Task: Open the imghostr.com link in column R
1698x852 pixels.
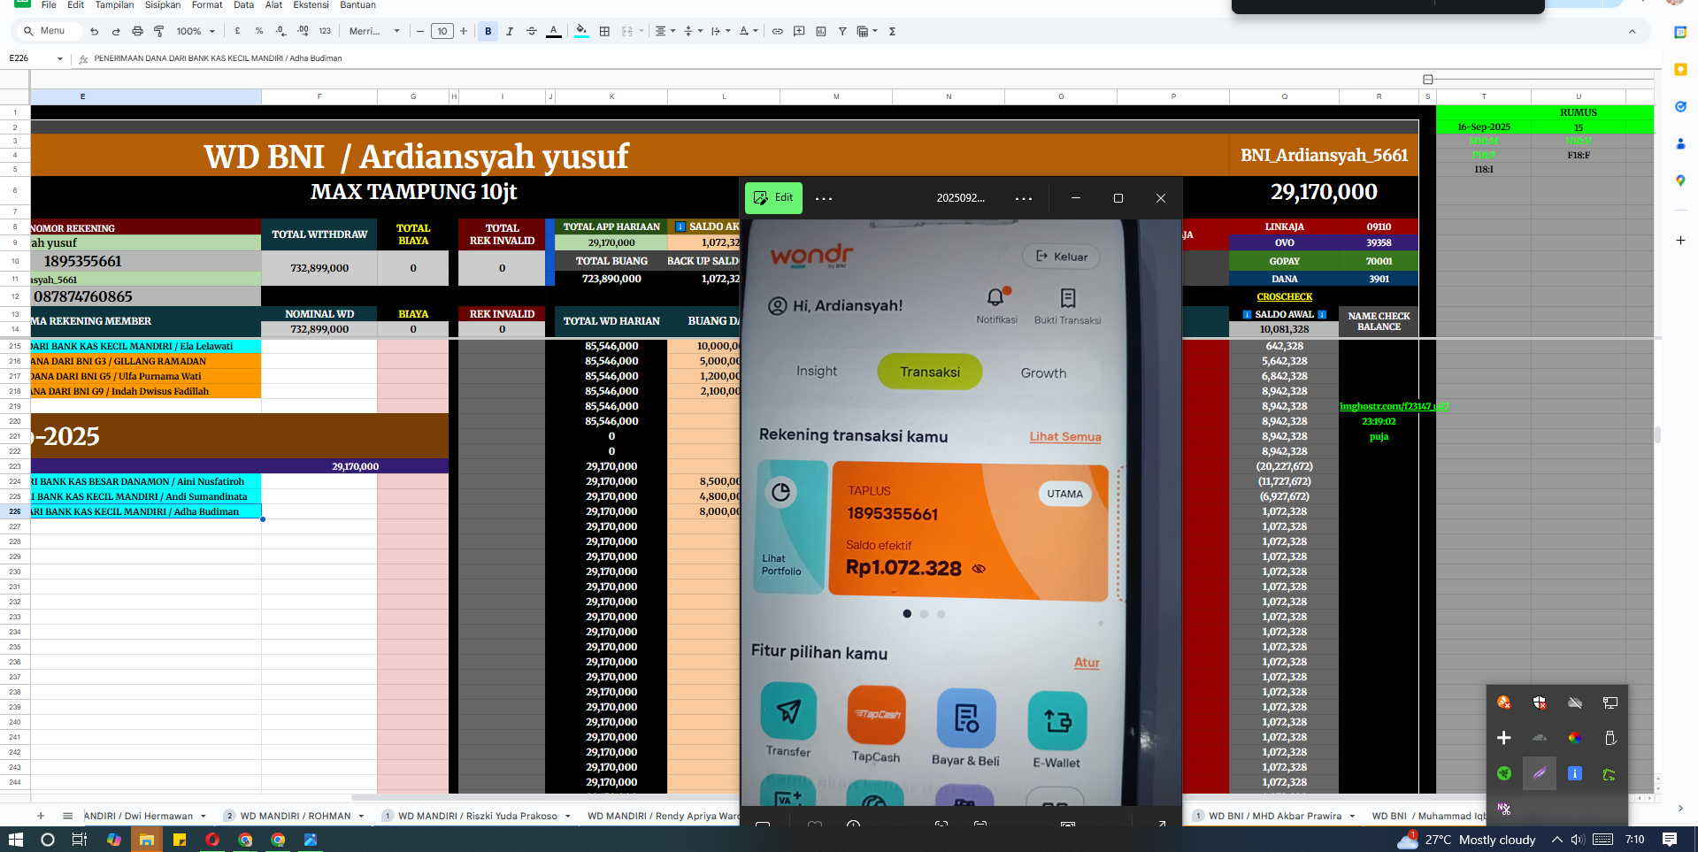Action: pyautogui.click(x=1394, y=407)
